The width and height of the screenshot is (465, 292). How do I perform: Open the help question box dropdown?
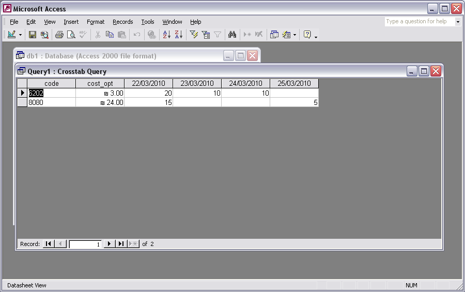(x=458, y=22)
